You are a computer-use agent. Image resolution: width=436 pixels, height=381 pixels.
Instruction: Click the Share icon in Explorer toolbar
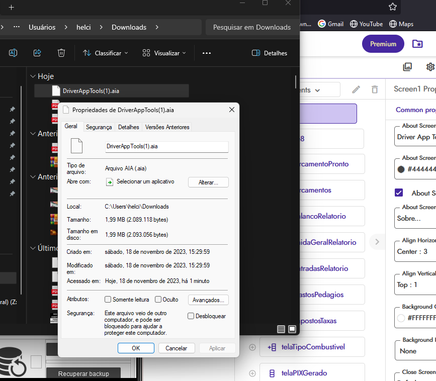(x=37, y=53)
